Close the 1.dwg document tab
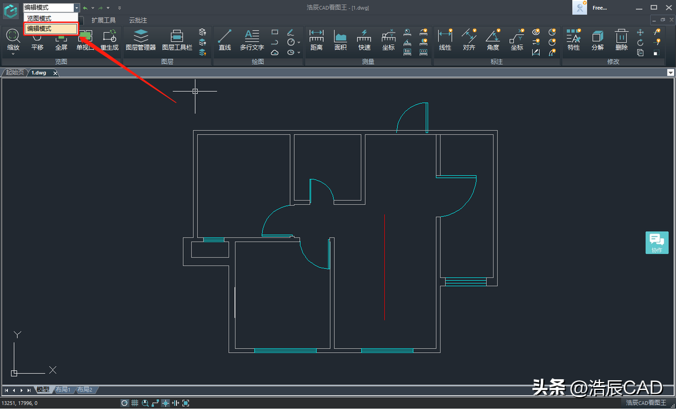This screenshot has width=676, height=409. coord(55,73)
